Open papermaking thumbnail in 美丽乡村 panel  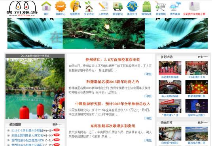[x=170, y=134]
